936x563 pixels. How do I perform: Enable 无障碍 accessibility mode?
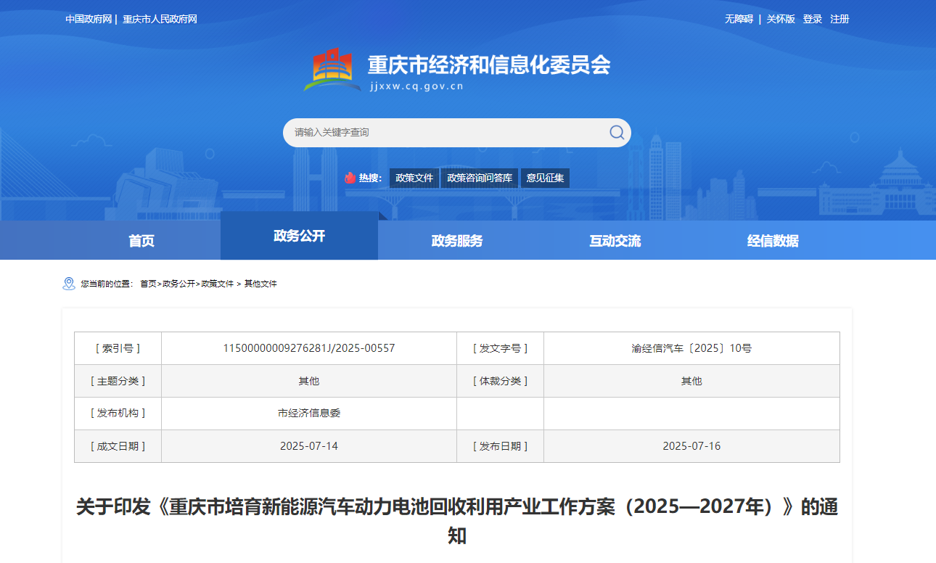coord(739,19)
